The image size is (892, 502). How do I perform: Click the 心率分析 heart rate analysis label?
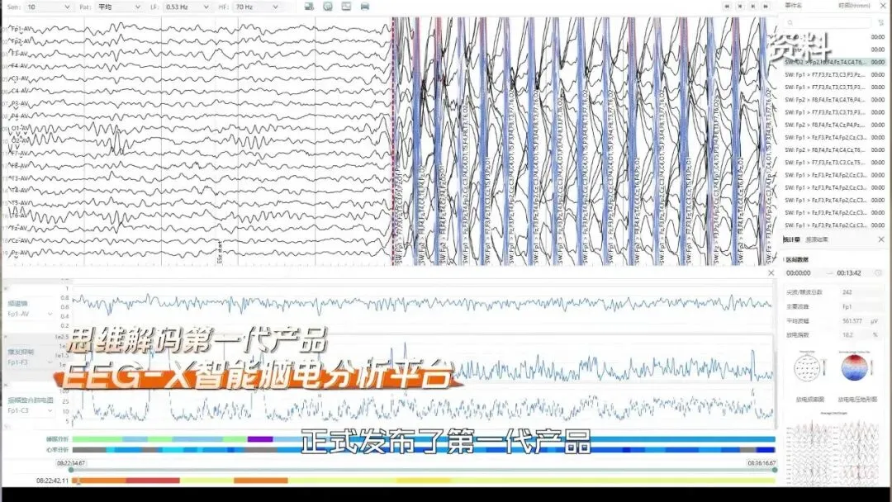pos(57,450)
